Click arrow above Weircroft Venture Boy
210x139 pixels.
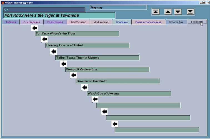coord(64,64)
